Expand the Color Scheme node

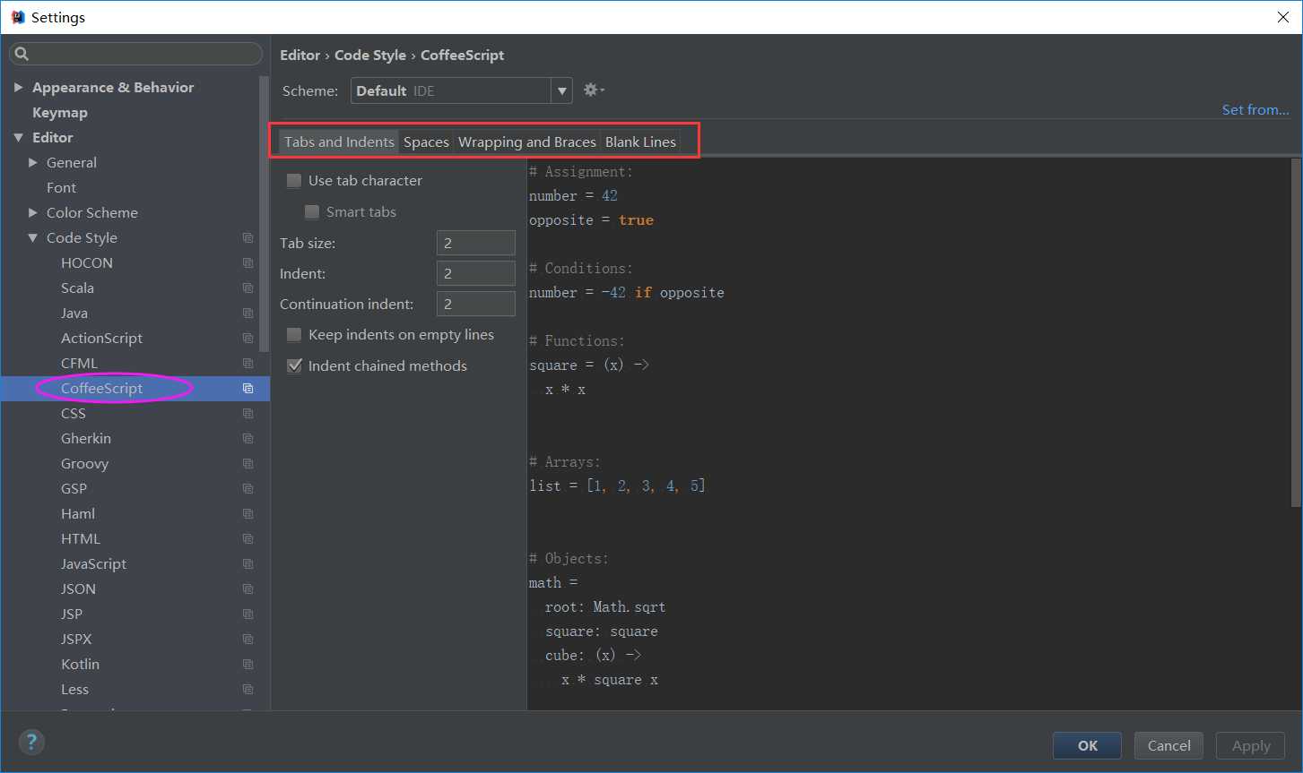click(x=33, y=213)
